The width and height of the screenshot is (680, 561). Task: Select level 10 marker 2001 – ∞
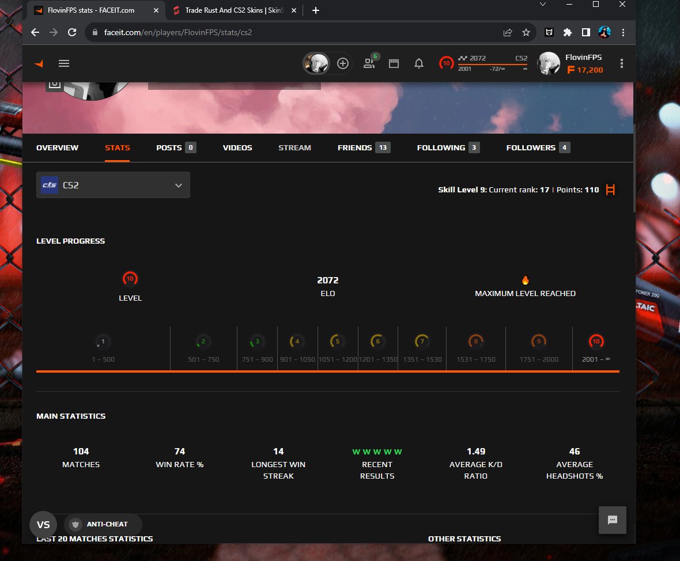coord(596,342)
